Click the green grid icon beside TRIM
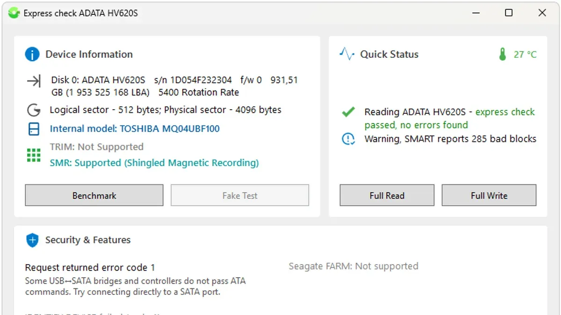The height and width of the screenshot is (315, 561). [34, 155]
